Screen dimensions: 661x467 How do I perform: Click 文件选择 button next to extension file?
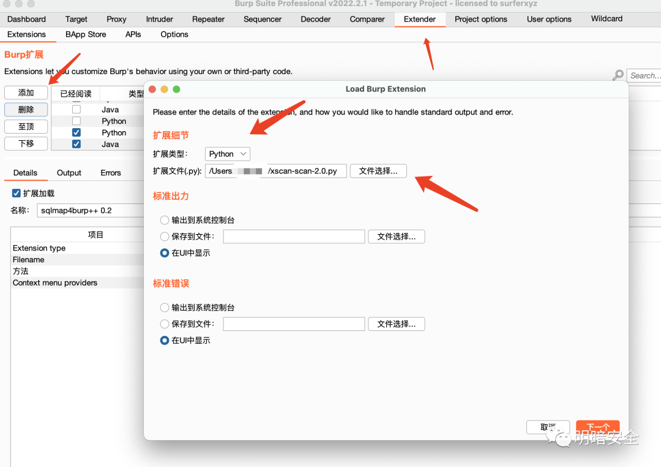[378, 170]
